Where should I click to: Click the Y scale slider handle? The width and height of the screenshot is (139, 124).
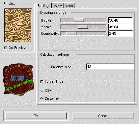pos(83,27)
